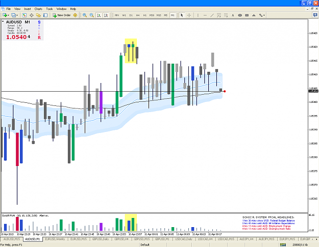Open the Insert menu

(28, 9)
